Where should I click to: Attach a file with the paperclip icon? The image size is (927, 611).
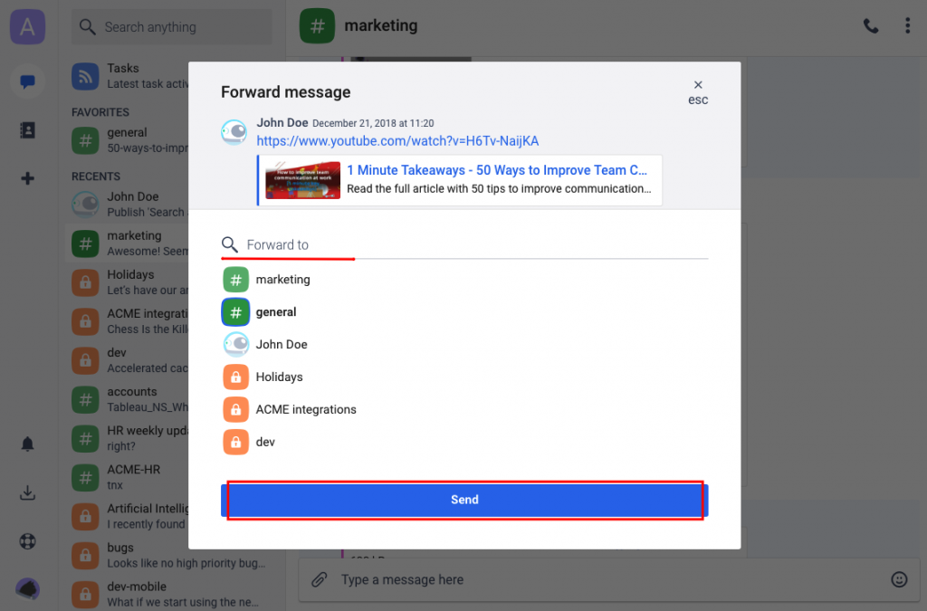[319, 579]
